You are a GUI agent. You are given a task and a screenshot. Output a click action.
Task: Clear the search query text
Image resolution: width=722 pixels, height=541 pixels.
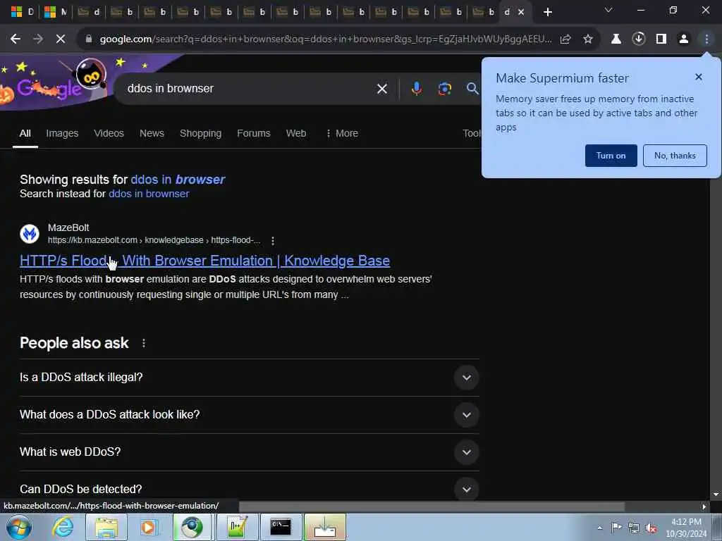click(381, 88)
